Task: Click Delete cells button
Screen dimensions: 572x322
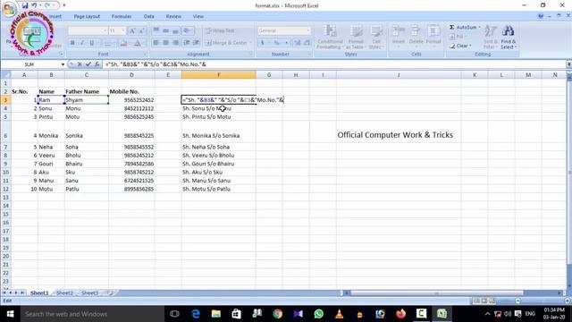Action: point(416,36)
